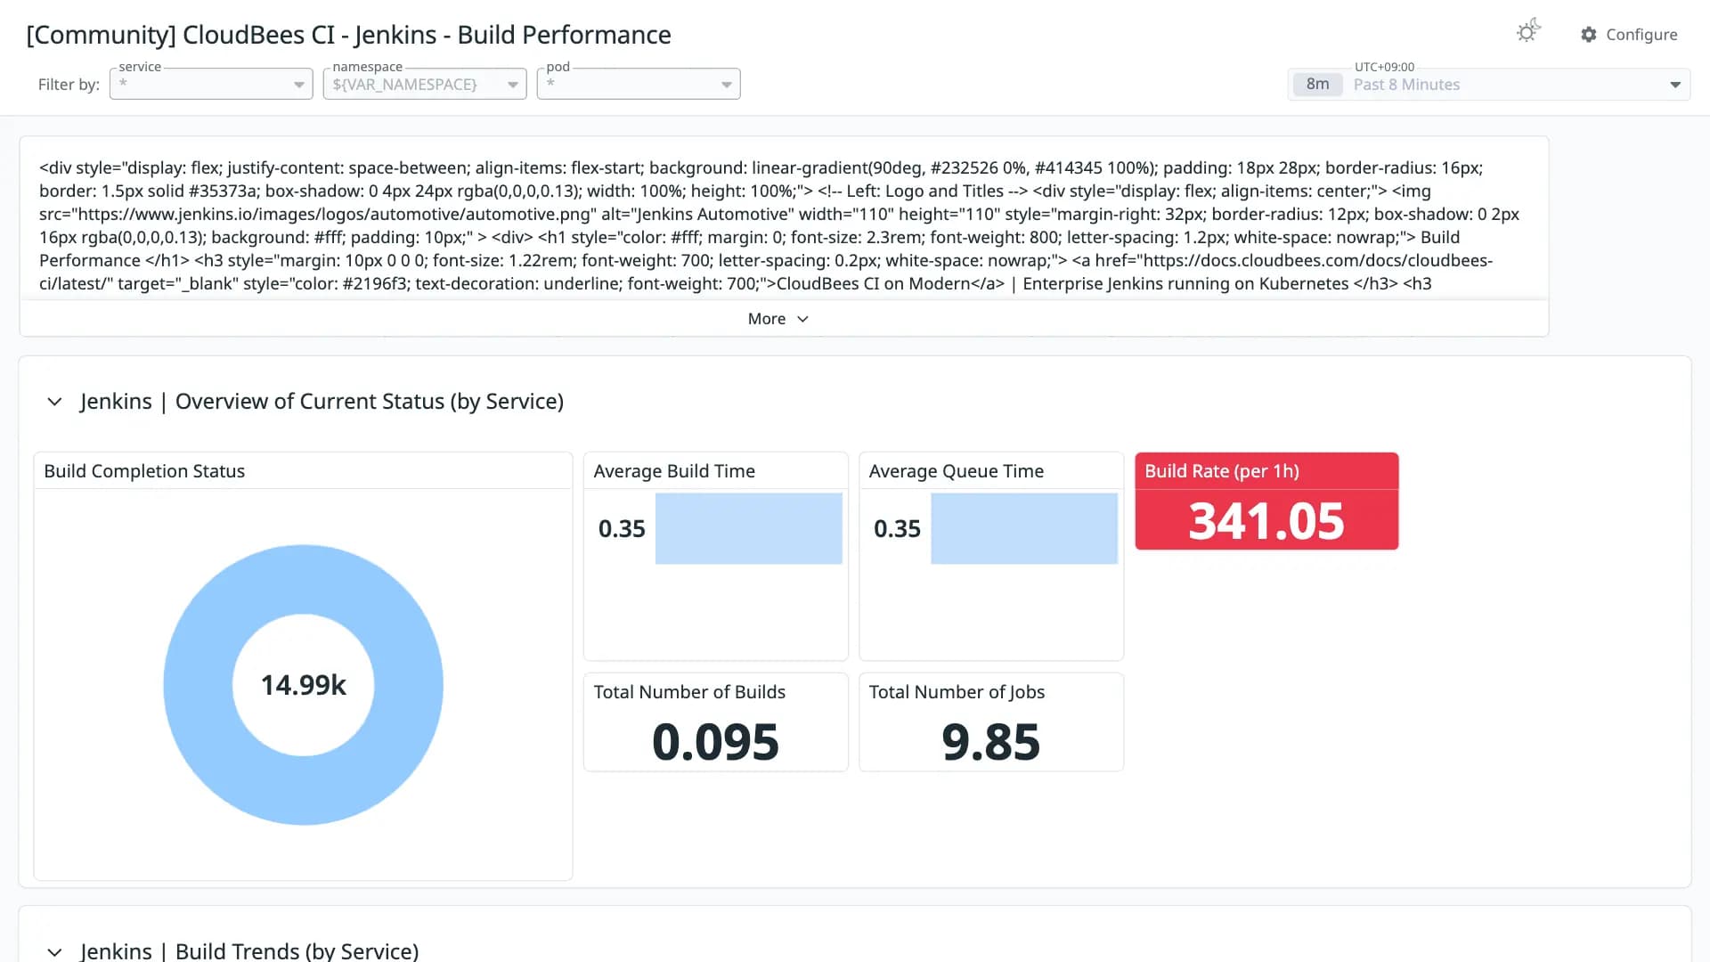Click the 8m time badge
1710x962 pixels.
[1317, 84]
